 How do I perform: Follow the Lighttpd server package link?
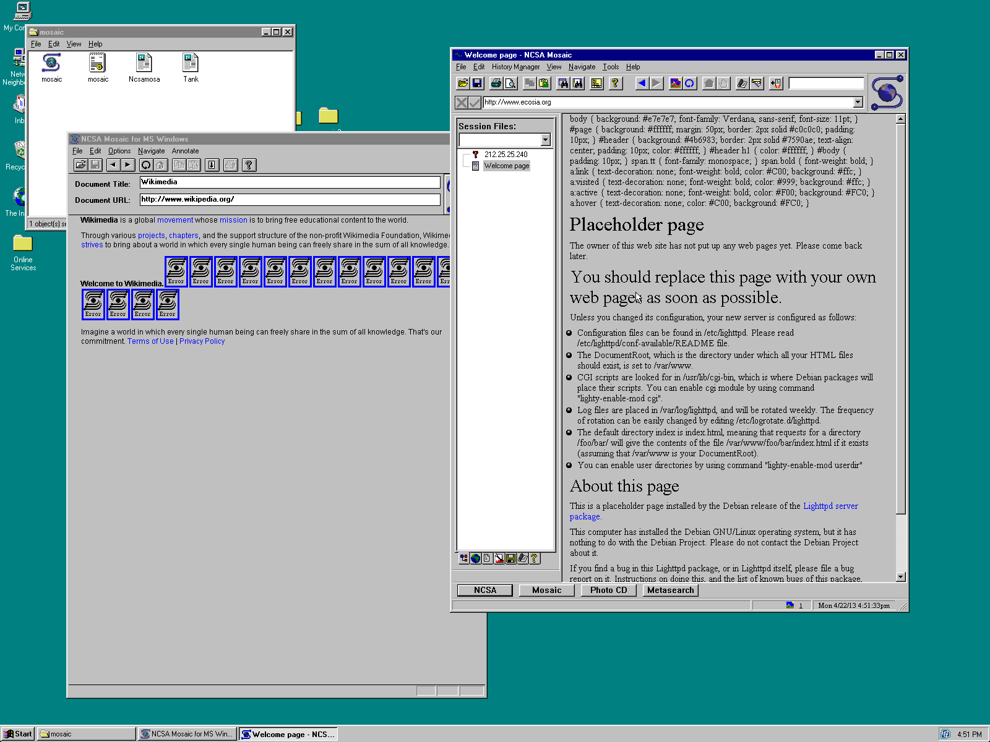point(830,506)
